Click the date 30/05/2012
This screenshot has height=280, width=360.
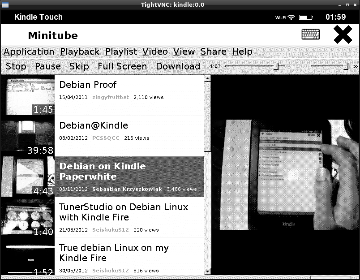click(73, 271)
